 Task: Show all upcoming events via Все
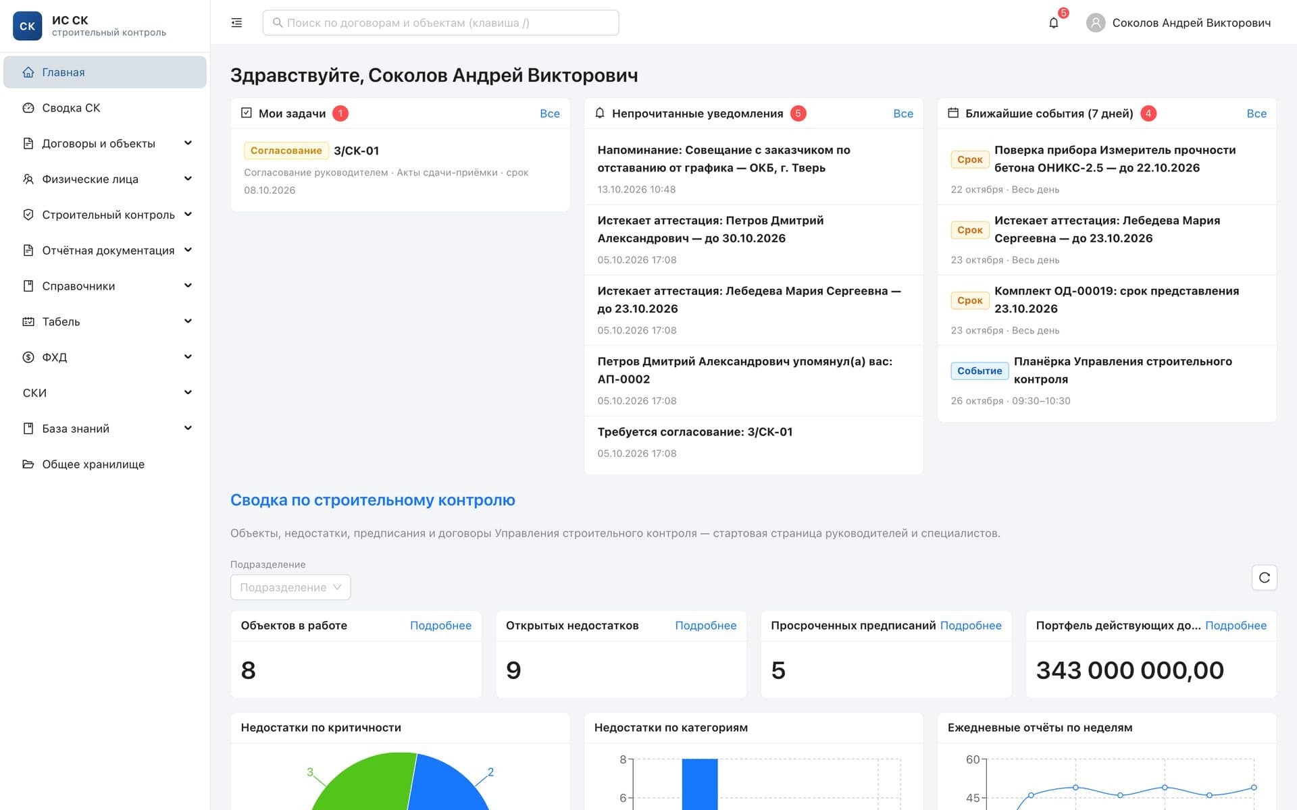[1256, 113]
